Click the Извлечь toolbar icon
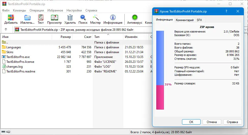This screenshot has height=135, width=248. (x=27, y=18)
